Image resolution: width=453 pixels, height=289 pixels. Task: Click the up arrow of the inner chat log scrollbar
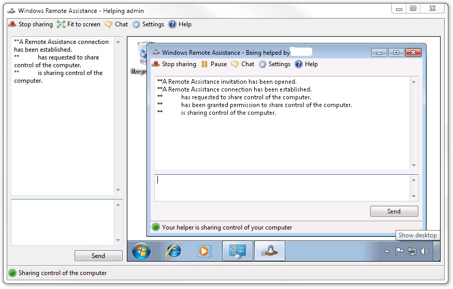(x=414, y=82)
